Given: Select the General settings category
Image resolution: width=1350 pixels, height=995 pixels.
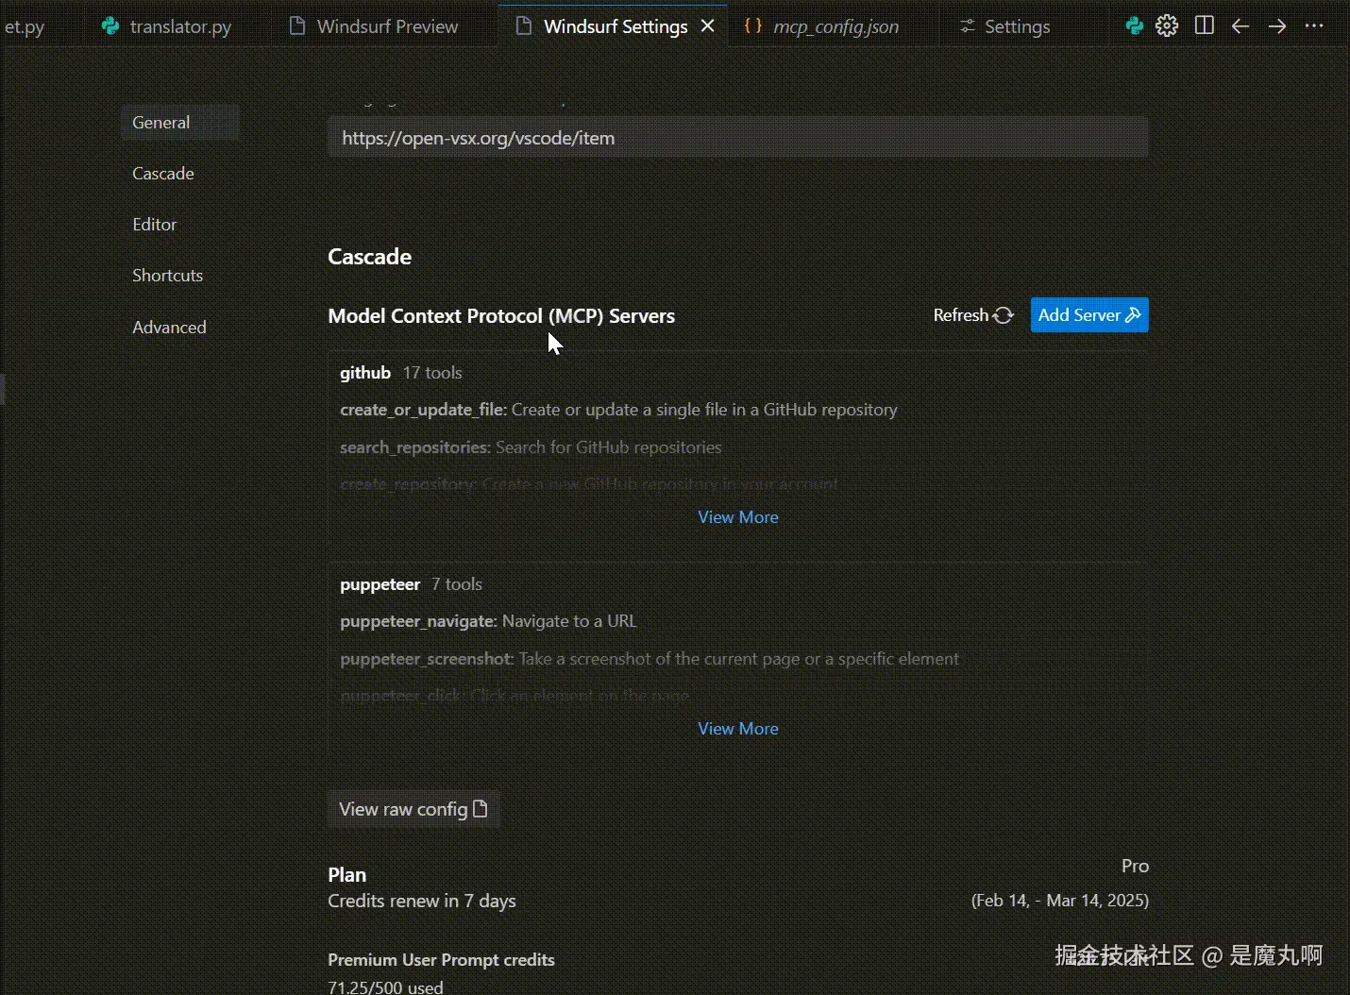Looking at the screenshot, I should click(x=179, y=123).
